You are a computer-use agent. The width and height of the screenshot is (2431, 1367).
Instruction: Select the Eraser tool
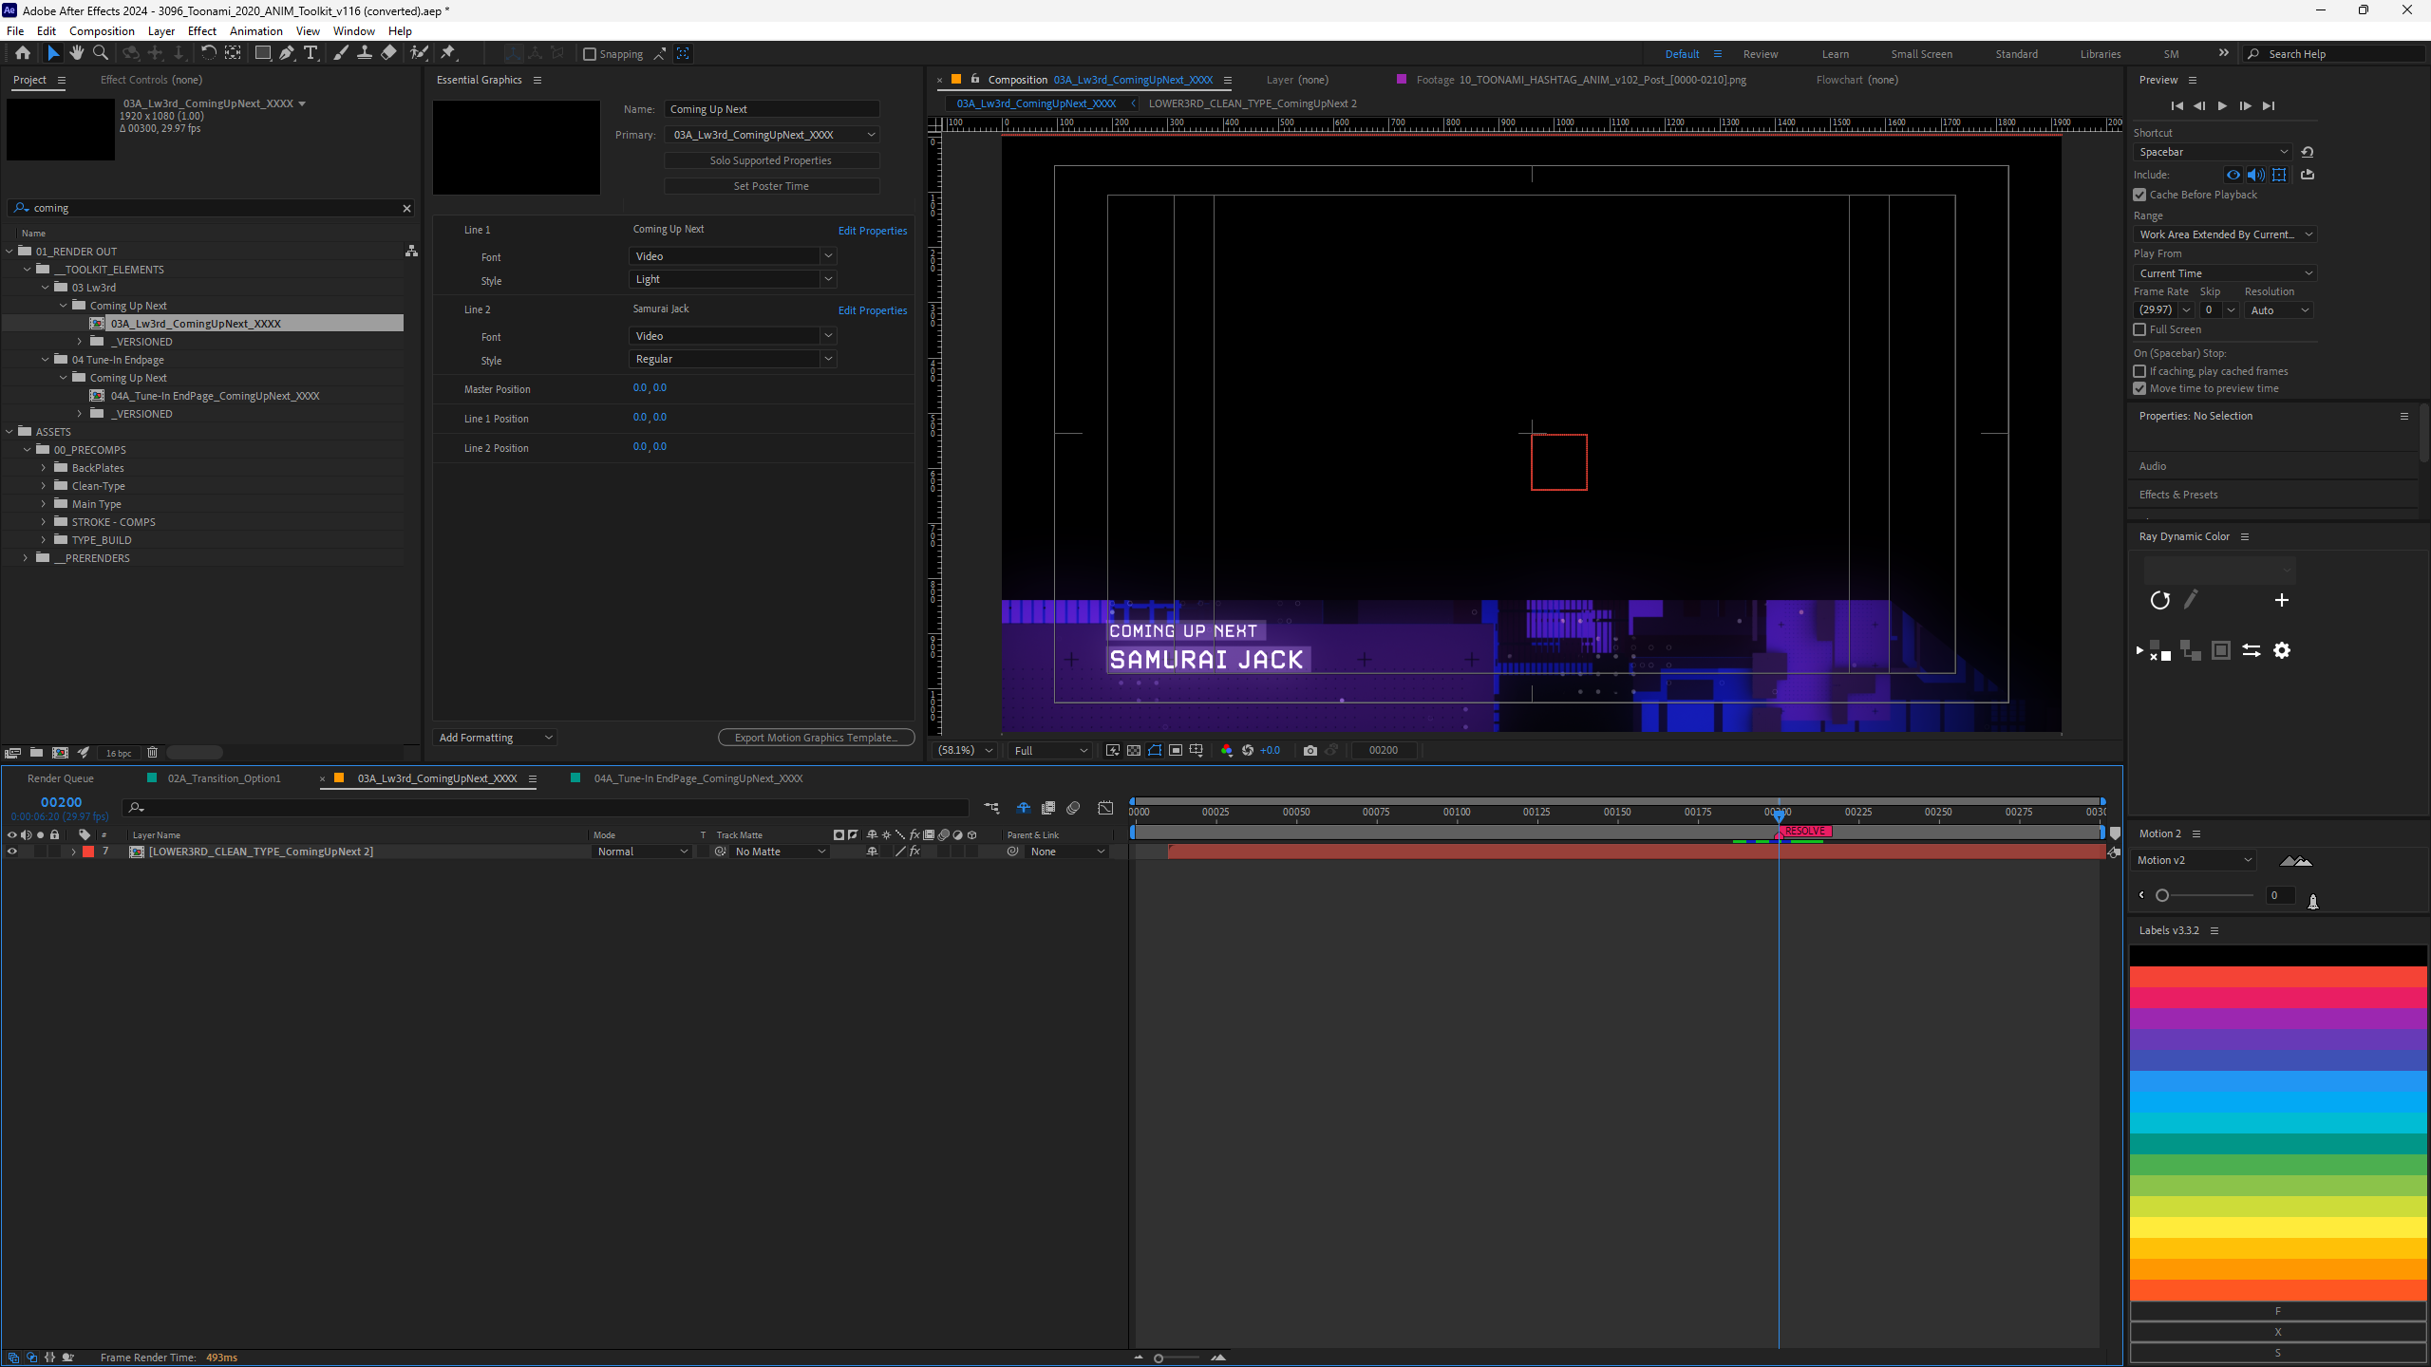tap(388, 53)
